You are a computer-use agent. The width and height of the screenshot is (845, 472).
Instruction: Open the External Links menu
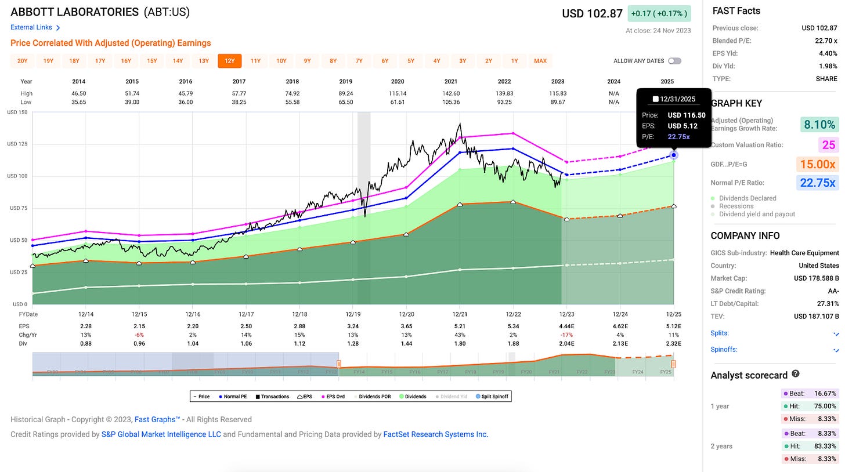pyautogui.click(x=35, y=27)
